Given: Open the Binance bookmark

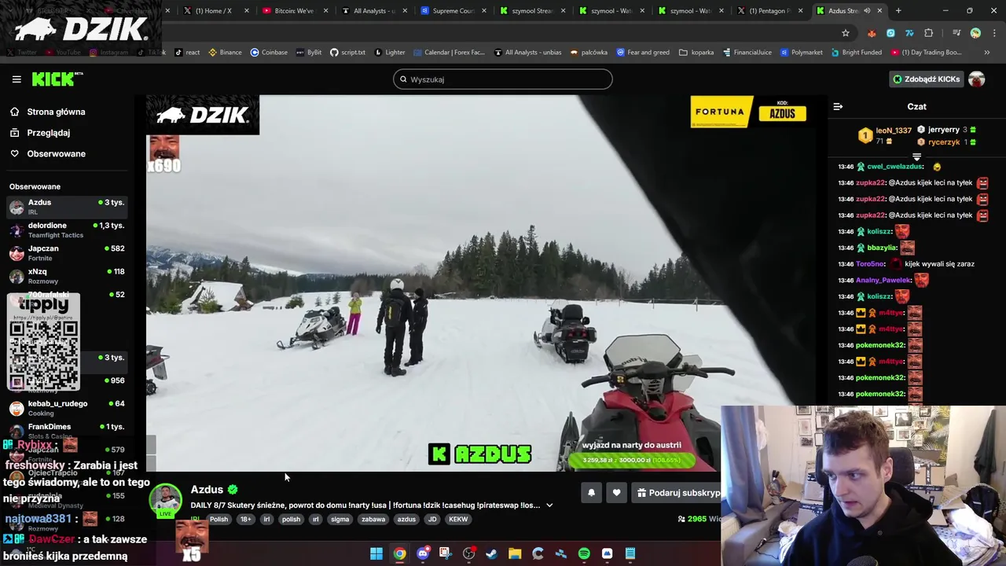Looking at the screenshot, I should coord(225,52).
